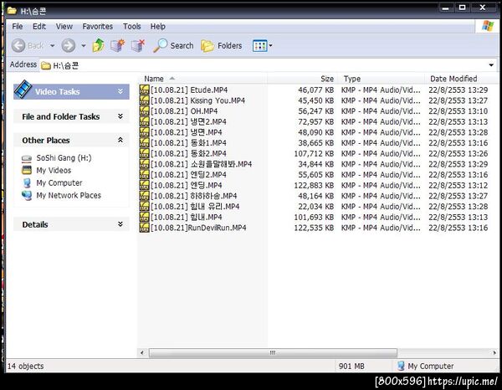Open the My Videos link
The width and height of the screenshot is (502, 390).
tap(54, 171)
